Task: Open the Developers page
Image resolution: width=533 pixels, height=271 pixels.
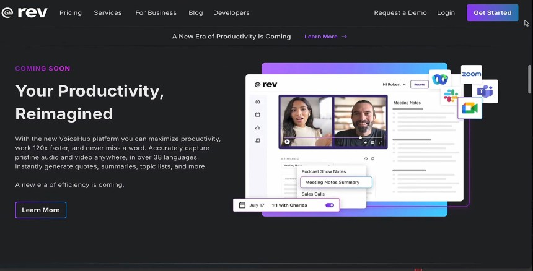Action: [231, 13]
